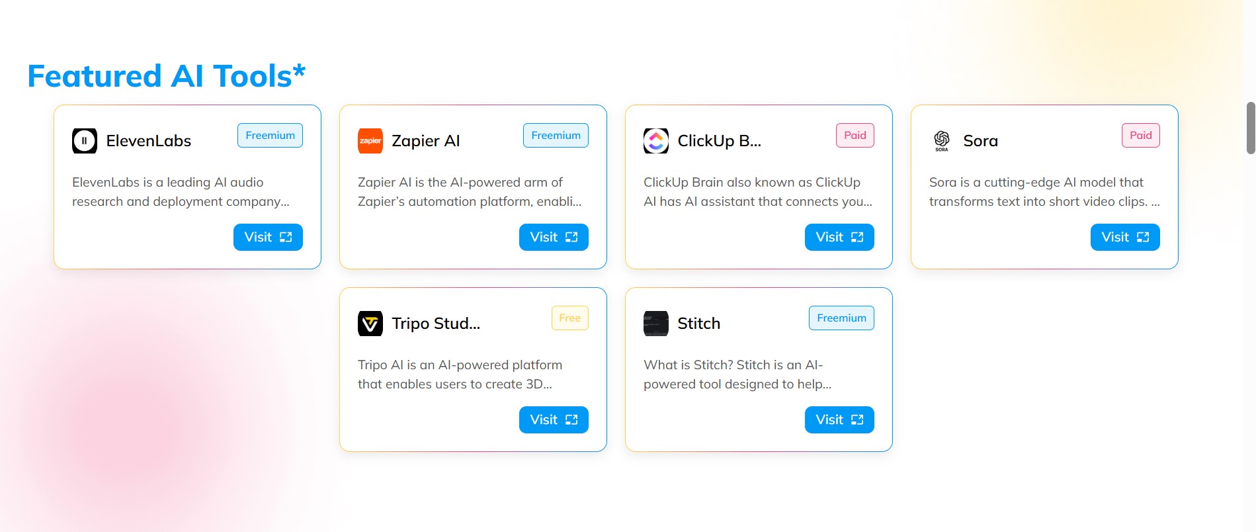Click the Zapier AI card title
The image size is (1256, 532).
click(425, 141)
